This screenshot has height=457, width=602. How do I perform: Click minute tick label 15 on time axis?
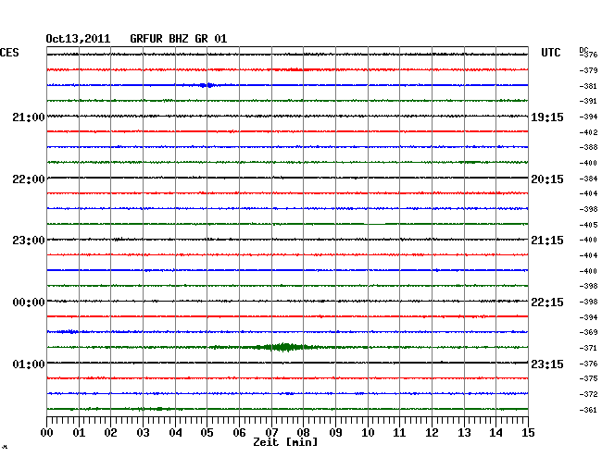click(528, 433)
